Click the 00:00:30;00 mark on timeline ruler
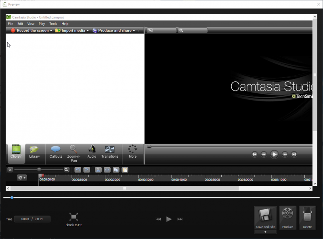323x239 pixels. 146,180
